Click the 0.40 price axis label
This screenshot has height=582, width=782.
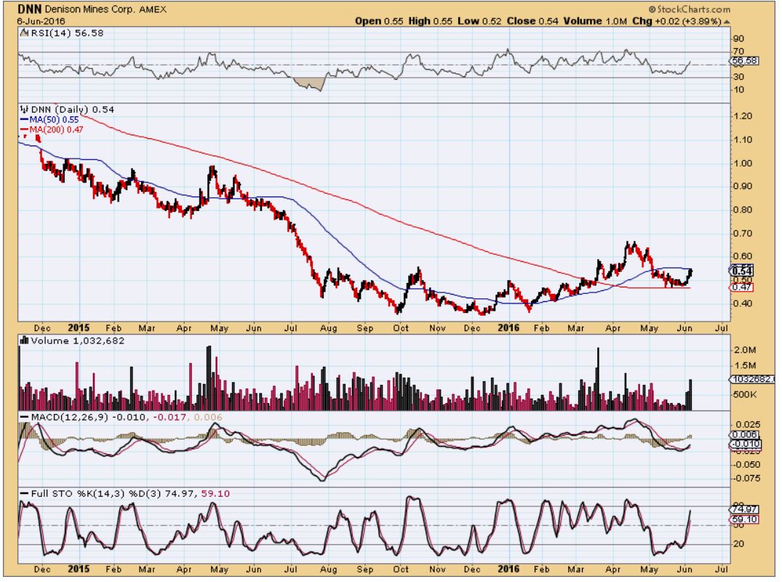point(743,303)
